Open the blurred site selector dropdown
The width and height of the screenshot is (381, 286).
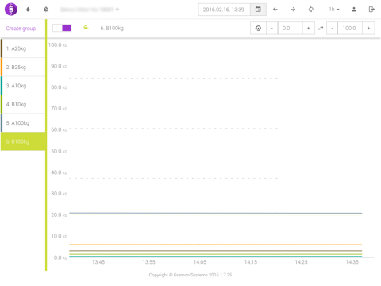(x=90, y=10)
